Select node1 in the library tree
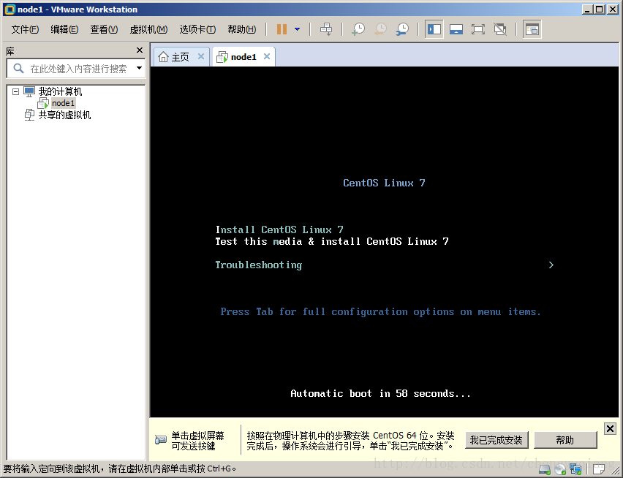This screenshot has width=623, height=478. coord(63,103)
